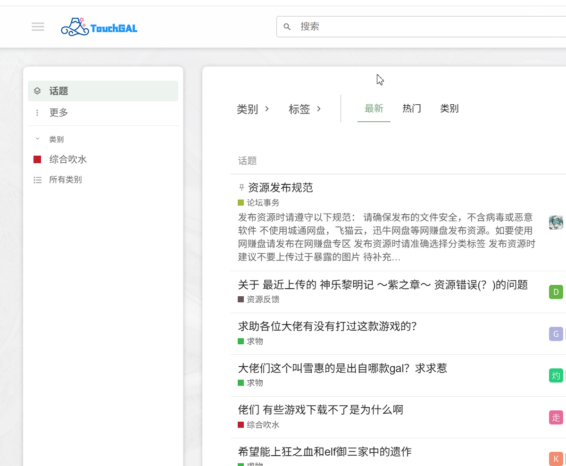
Task: Click the pink 走 user avatar
Action: tap(556, 417)
